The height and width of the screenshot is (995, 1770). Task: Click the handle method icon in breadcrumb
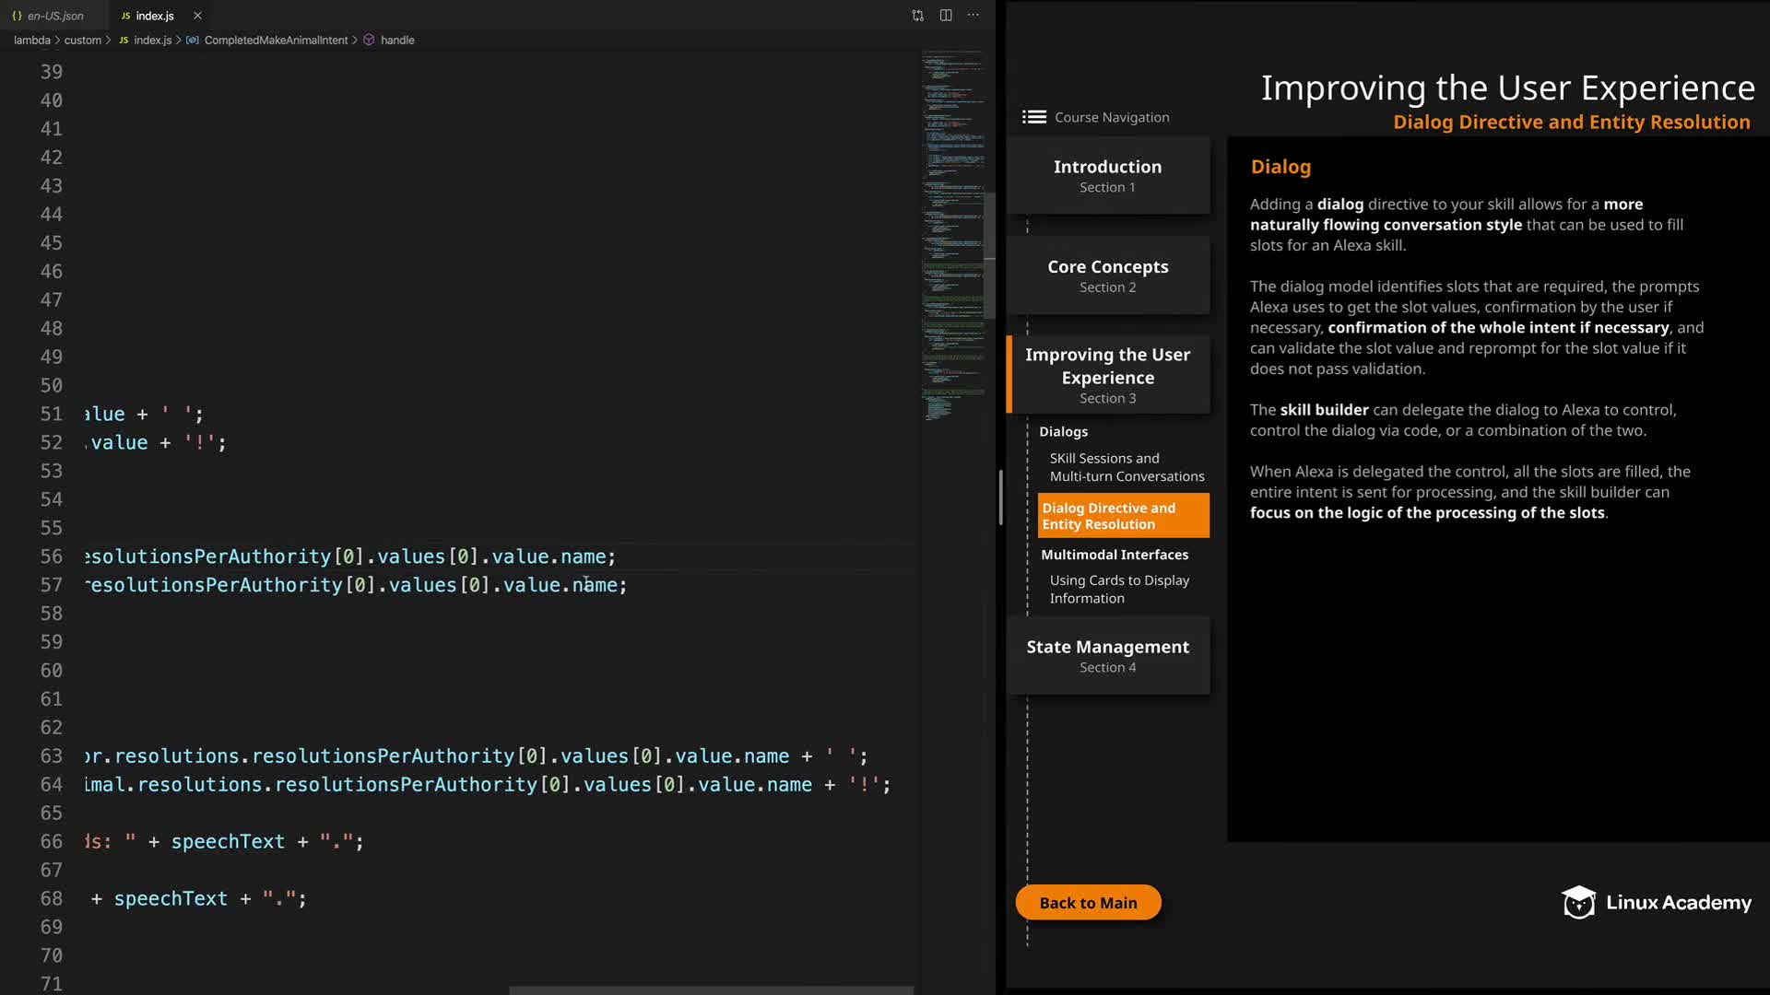pos(369,41)
